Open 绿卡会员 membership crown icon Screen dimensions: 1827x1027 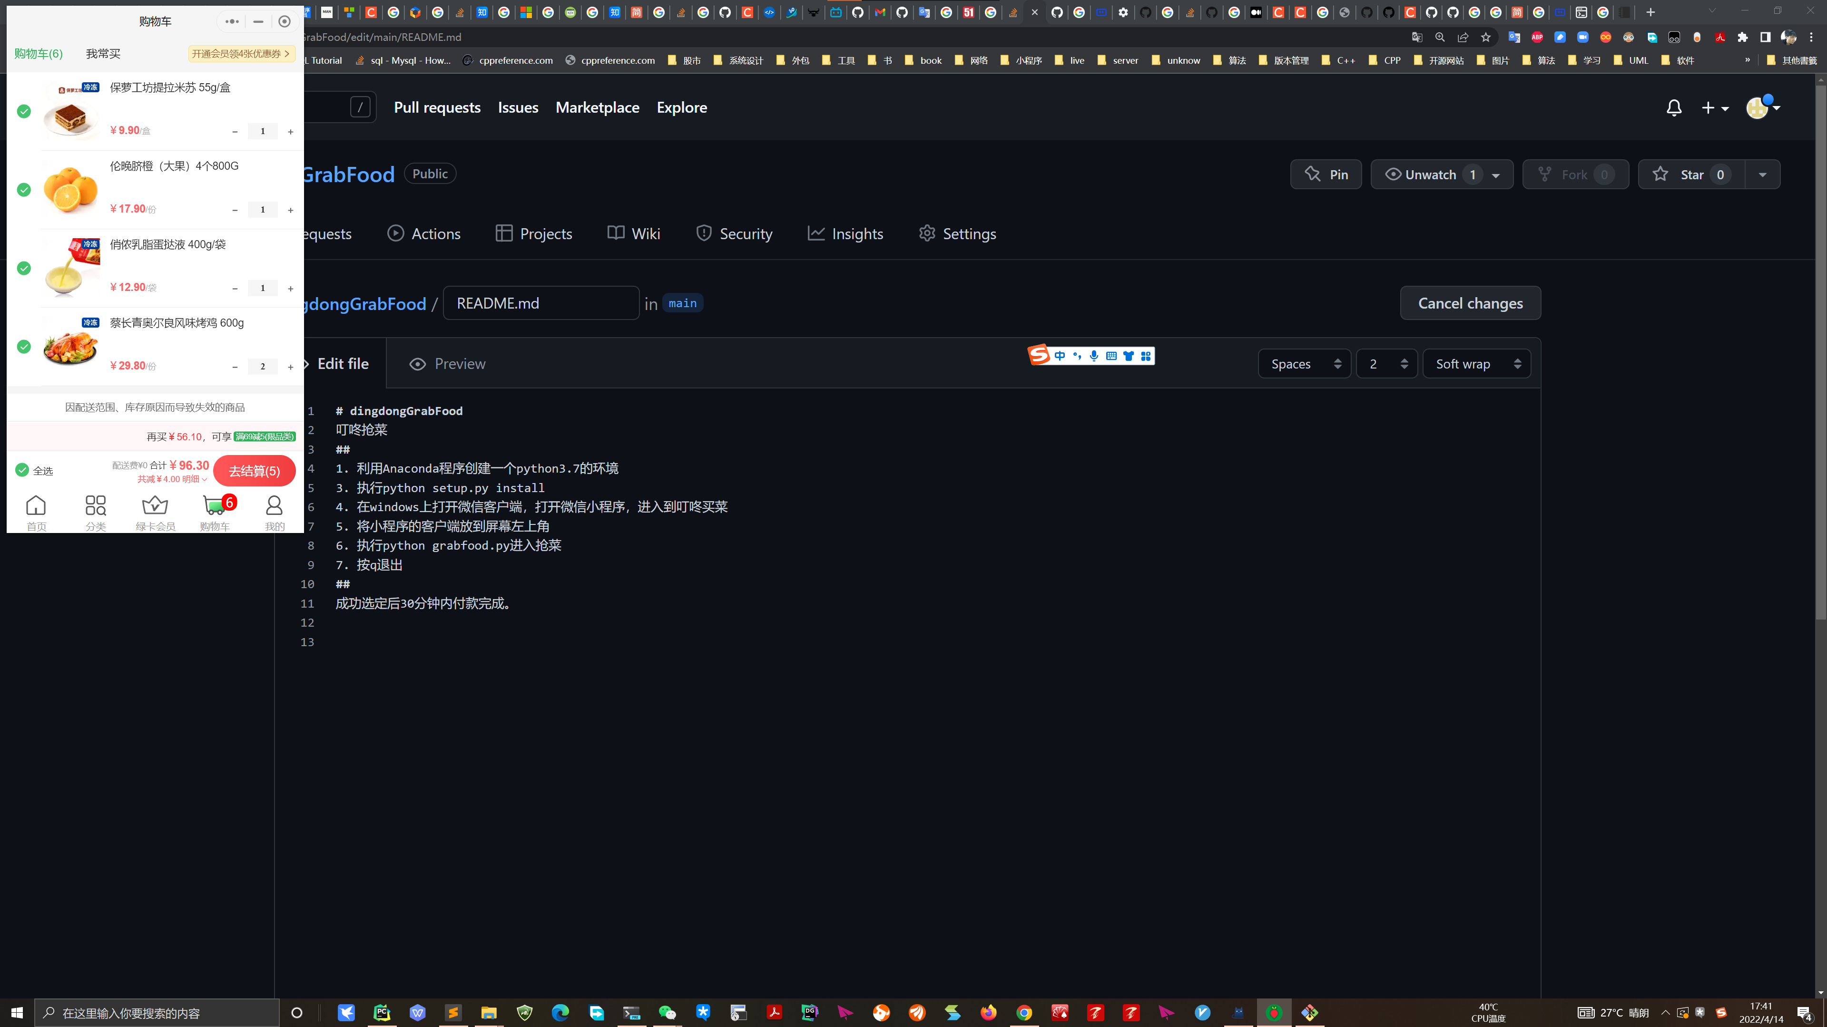coord(155,513)
